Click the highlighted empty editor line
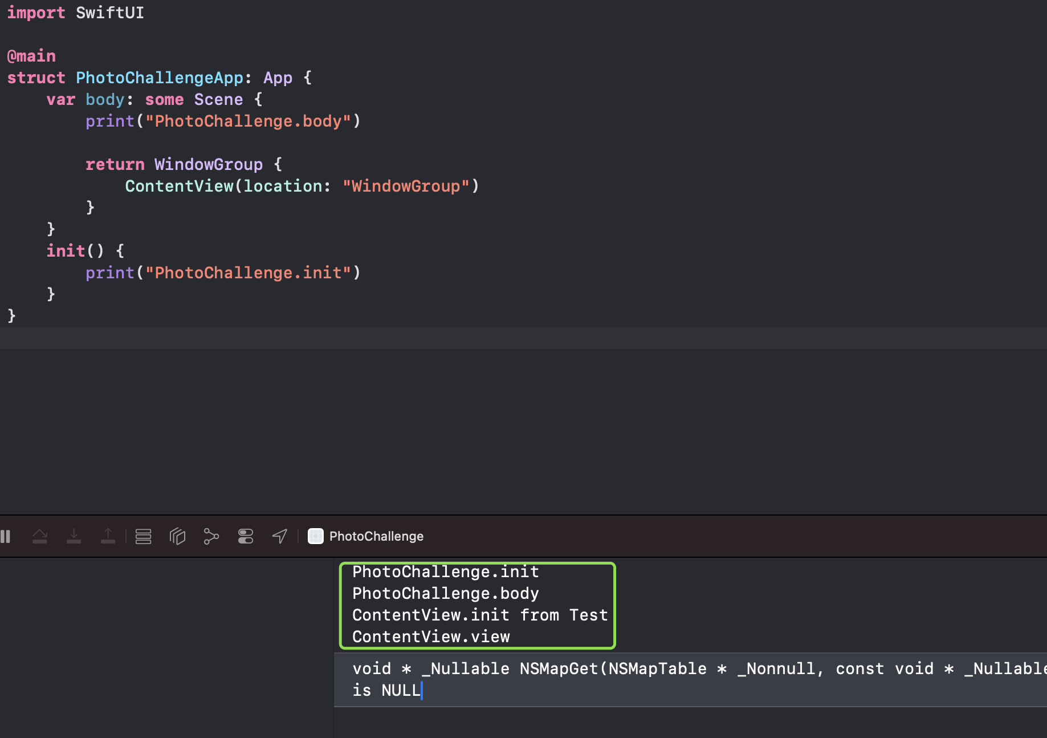The image size is (1047, 738). click(x=523, y=338)
